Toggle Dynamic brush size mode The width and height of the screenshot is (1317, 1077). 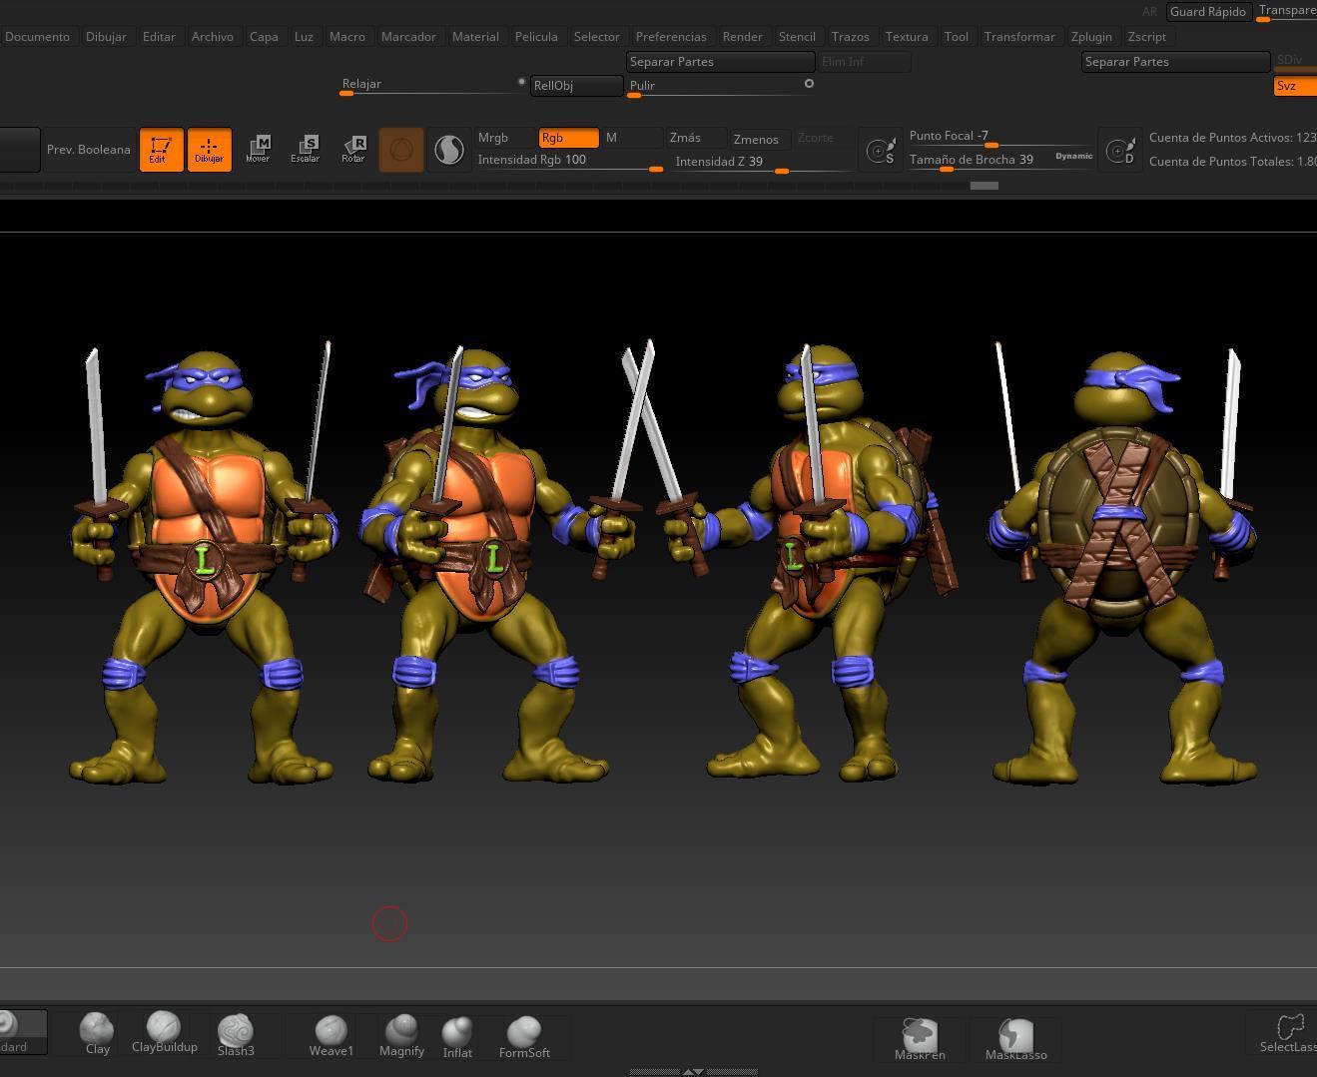tap(1073, 156)
